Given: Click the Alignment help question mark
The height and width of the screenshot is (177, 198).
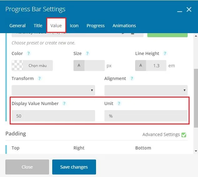Looking at the screenshot, I should [132, 78].
